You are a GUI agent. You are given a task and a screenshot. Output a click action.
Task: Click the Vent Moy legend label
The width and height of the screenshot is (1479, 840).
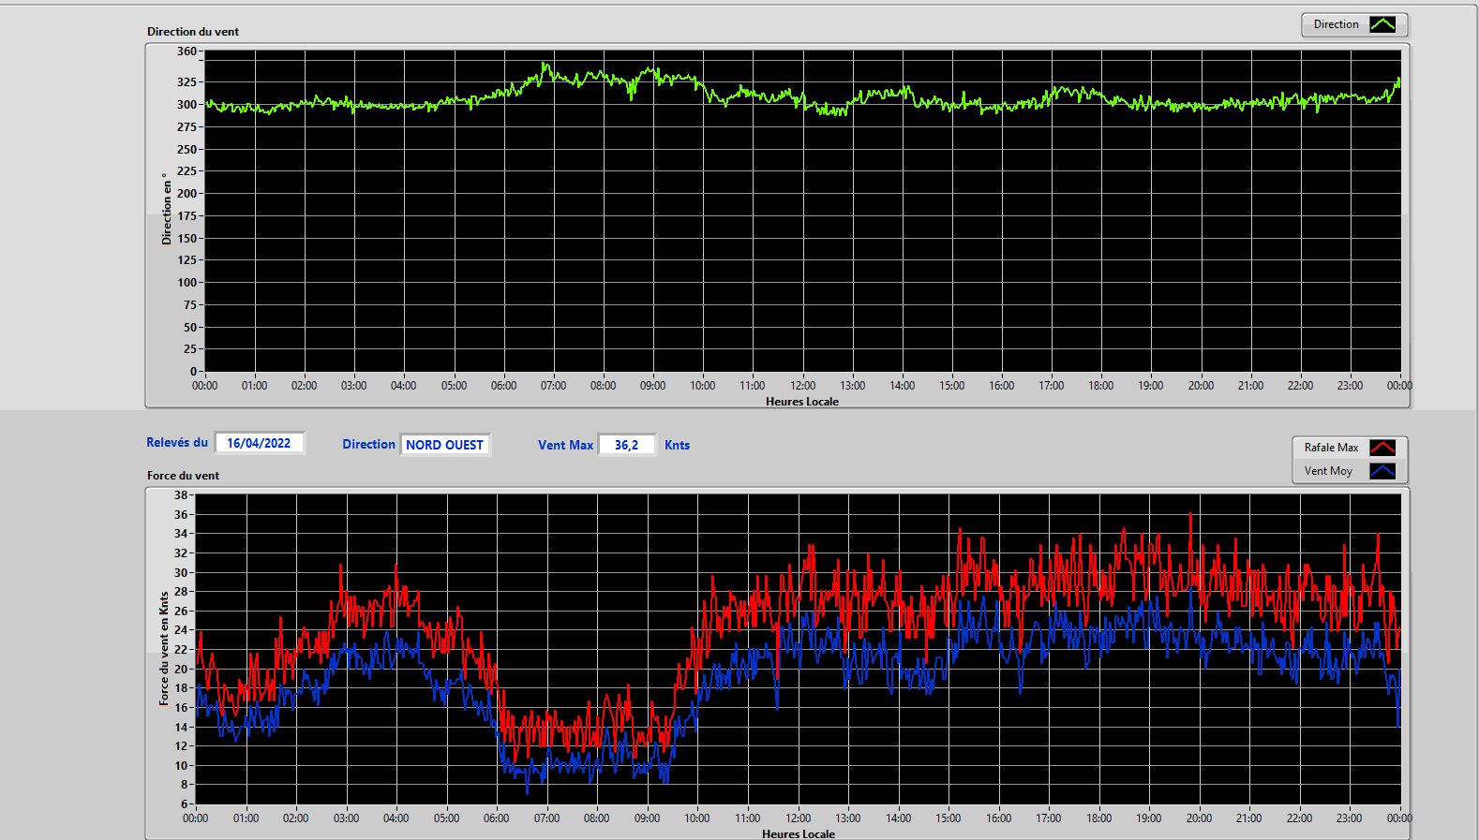click(x=1328, y=471)
